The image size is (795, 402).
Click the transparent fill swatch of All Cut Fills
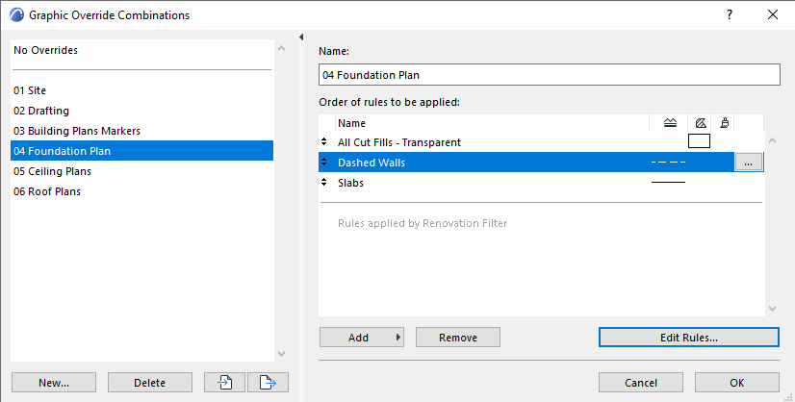point(700,142)
